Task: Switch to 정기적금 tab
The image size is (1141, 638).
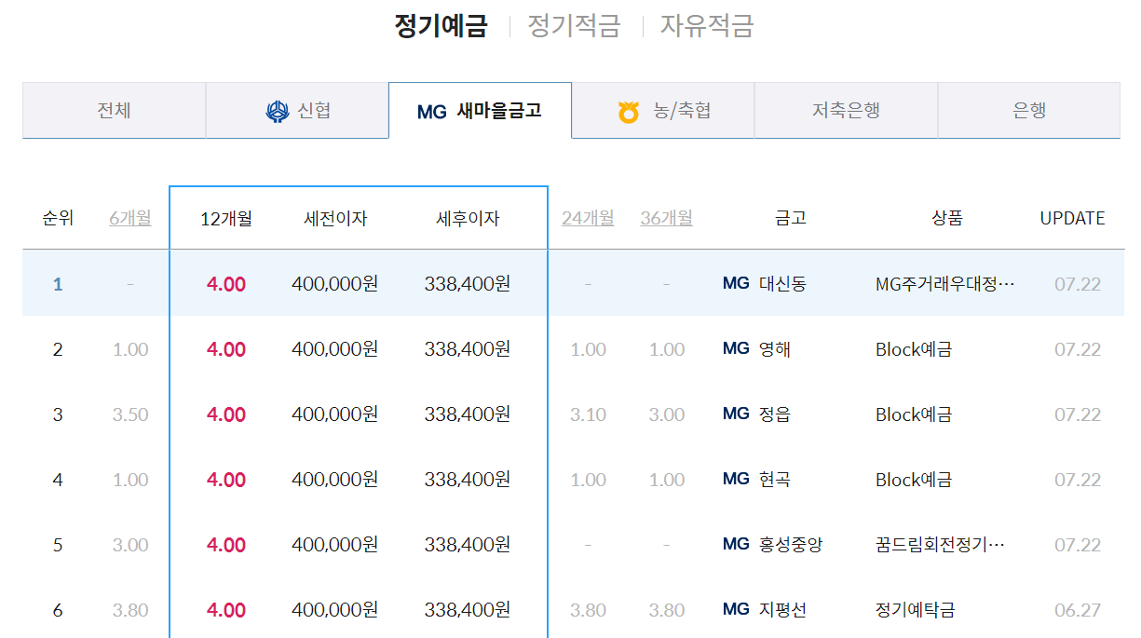Action: 574,25
